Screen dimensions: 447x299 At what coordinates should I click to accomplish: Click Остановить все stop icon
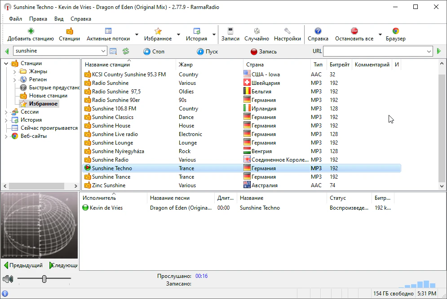point(354,31)
